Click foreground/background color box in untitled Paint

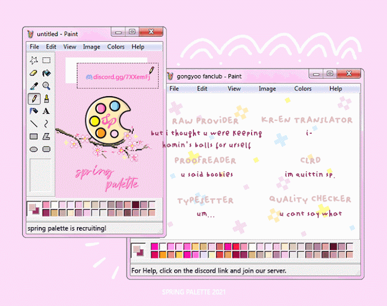[34, 209]
